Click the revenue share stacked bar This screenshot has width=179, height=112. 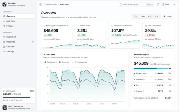(x=152, y=68)
